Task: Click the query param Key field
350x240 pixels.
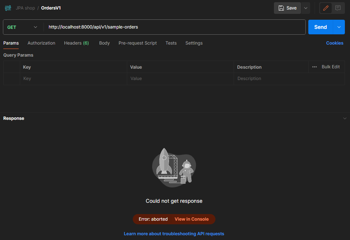Action: pos(74,79)
